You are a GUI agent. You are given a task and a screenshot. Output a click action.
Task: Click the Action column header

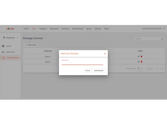(x=140, y=51)
